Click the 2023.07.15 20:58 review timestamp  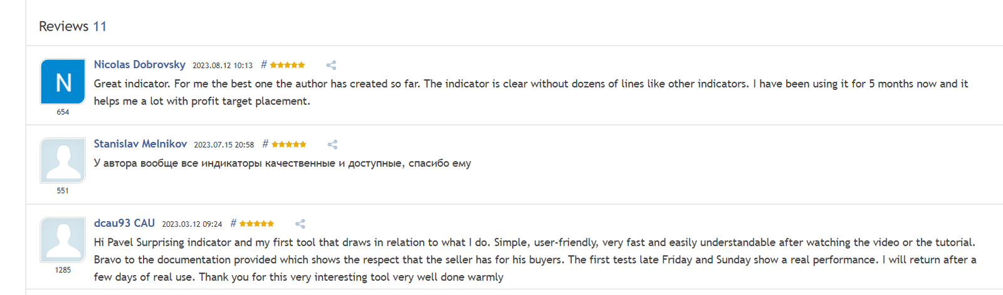[224, 145]
